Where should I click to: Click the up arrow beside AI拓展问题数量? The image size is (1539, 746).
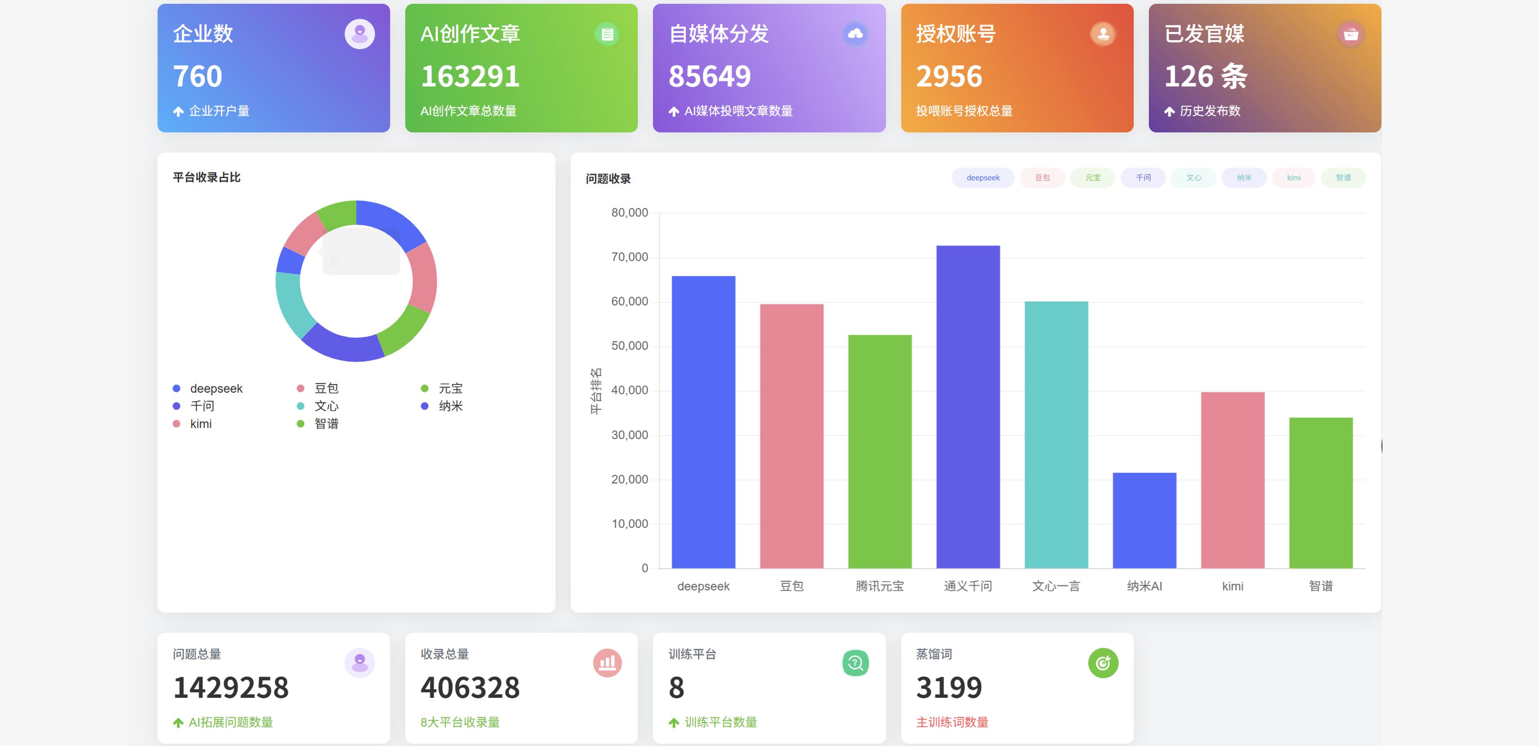178,723
